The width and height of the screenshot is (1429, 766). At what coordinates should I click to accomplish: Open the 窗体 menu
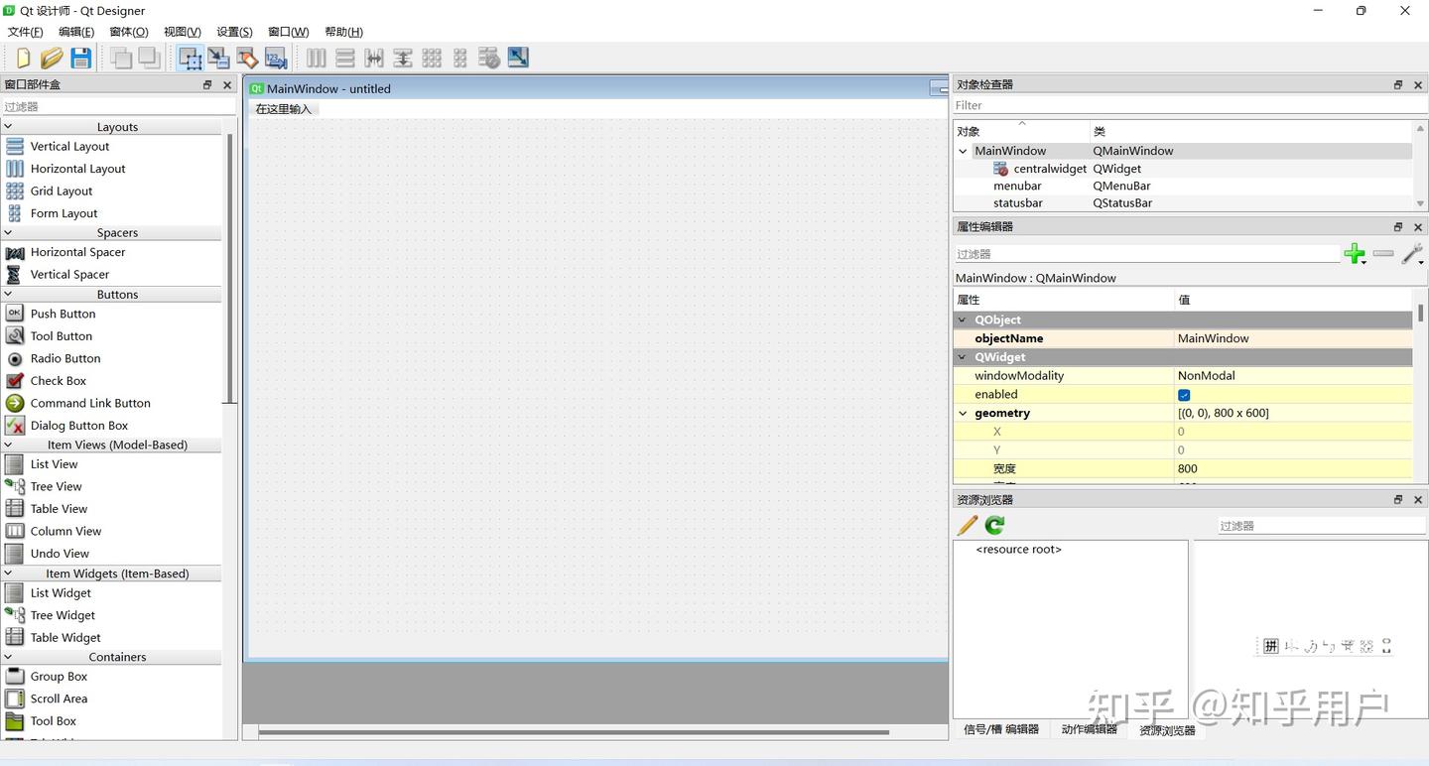click(x=128, y=31)
